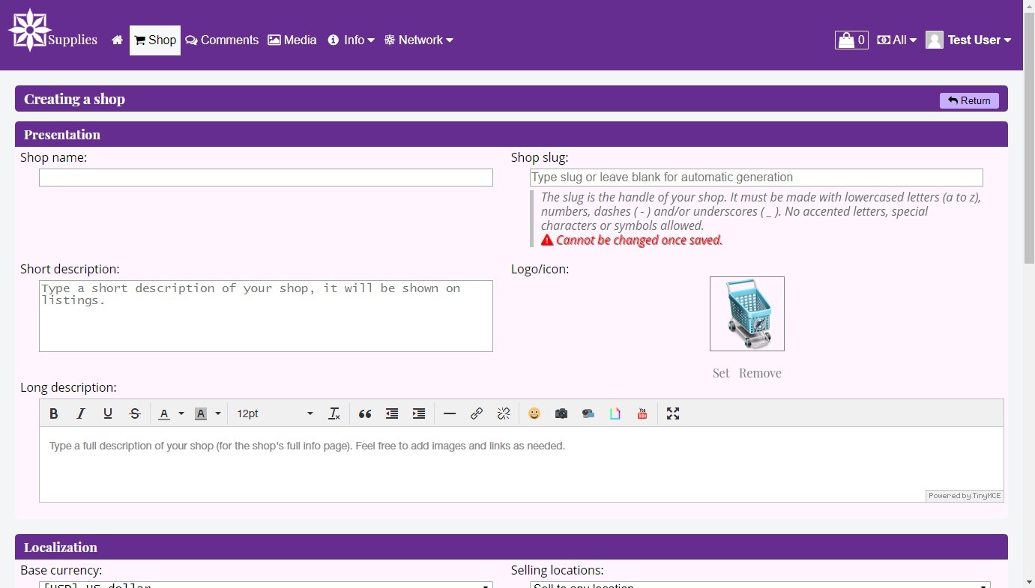1035x588 pixels.
Task: Expand the text color arrow
Action: [x=181, y=413]
